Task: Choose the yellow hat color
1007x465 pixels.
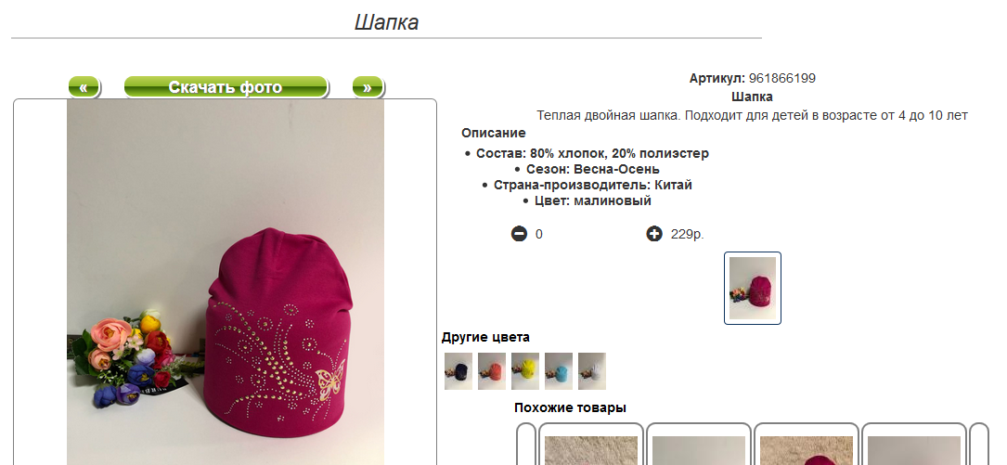Action: (x=525, y=371)
